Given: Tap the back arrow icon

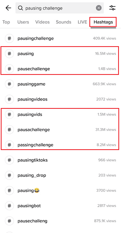Looking at the screenshot, I should pyautogui.click(x=8, y=8).
